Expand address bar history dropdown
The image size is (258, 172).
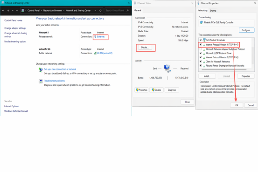[x=95, y=11]
